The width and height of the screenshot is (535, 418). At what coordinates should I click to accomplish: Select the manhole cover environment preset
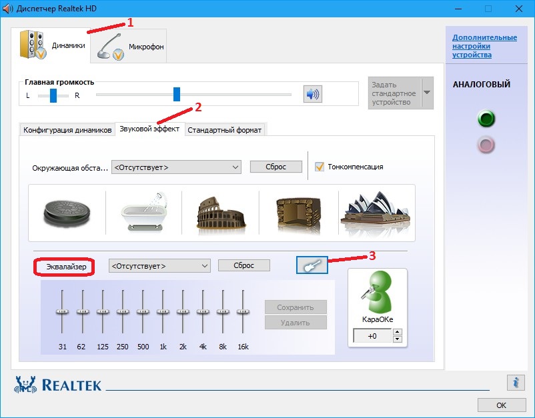tap(67, 213)
